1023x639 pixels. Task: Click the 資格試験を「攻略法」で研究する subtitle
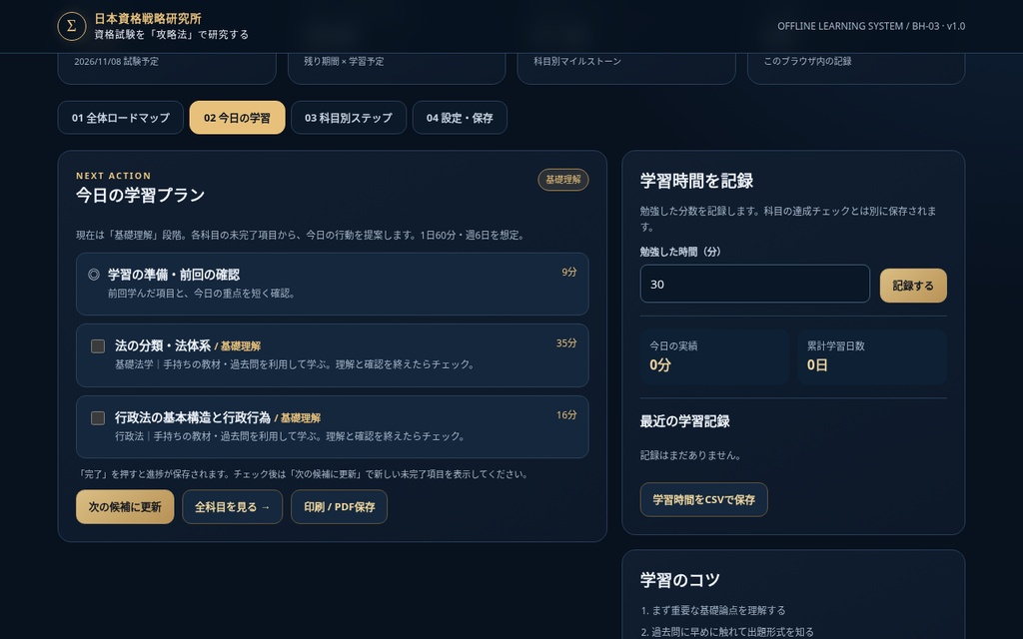pos(172,35)
